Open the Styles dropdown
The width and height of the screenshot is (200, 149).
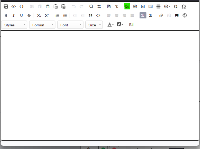[14, 25]
